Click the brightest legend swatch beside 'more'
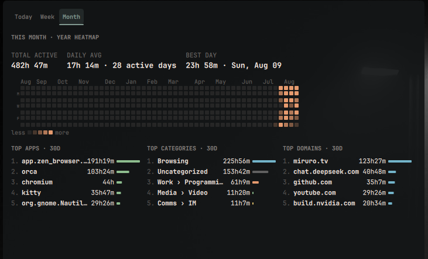This screenshot has height=259, width=428. (50, 133)
